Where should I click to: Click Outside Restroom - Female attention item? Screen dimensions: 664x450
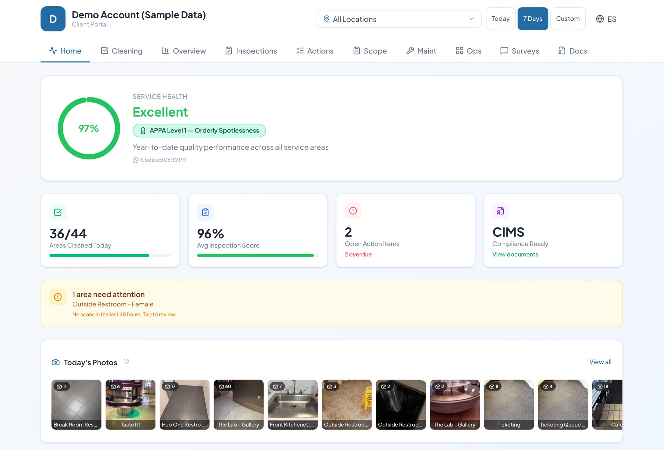click(113, 304)
